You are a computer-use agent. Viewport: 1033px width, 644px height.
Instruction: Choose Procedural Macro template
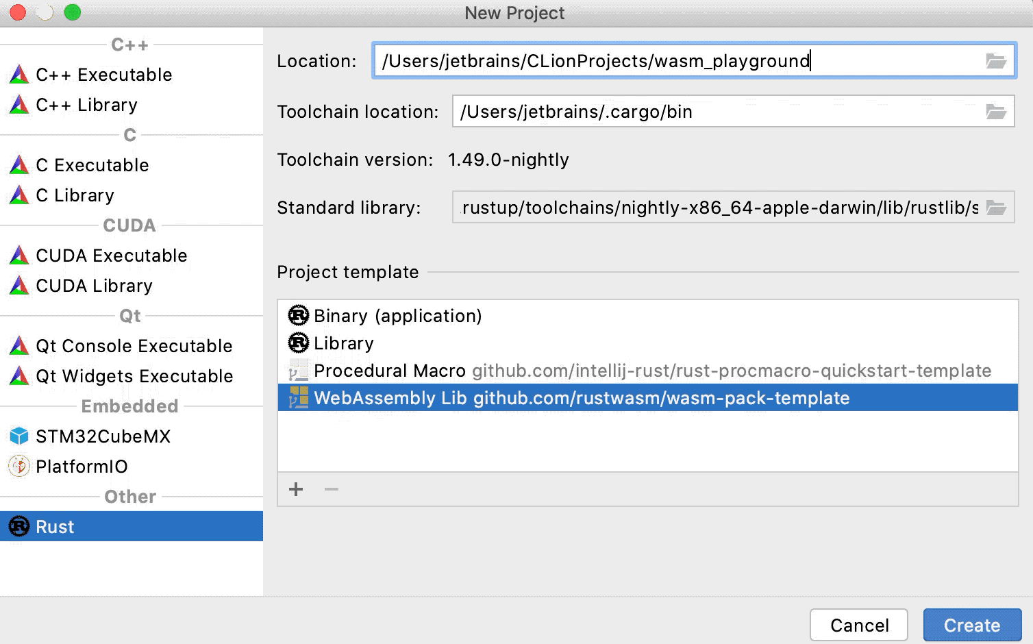point(648,370)
